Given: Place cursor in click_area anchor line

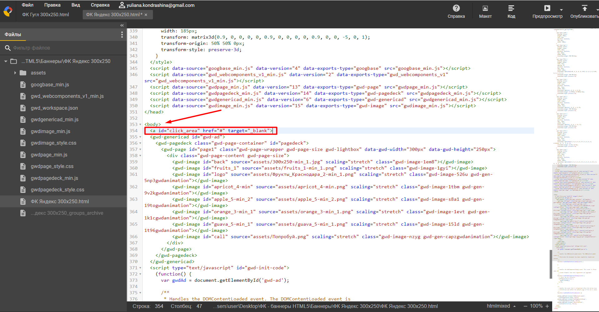Looking at the screenshot, I should (x=211, y=131).
